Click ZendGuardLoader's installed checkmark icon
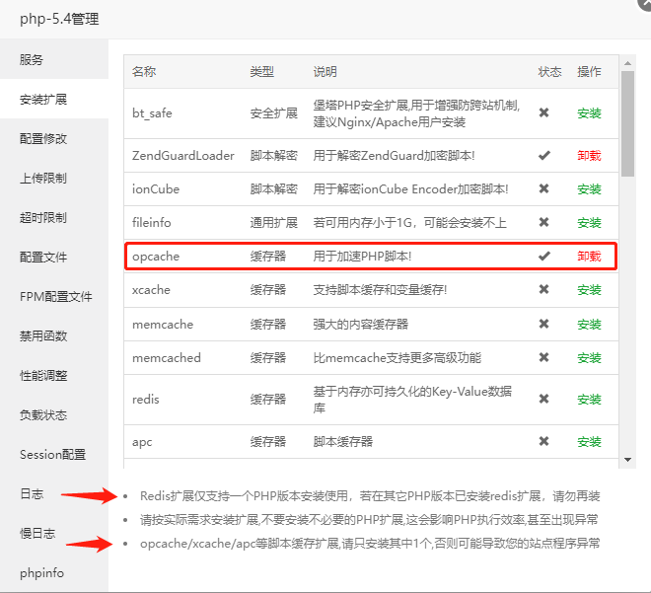 tap(544, 155)
